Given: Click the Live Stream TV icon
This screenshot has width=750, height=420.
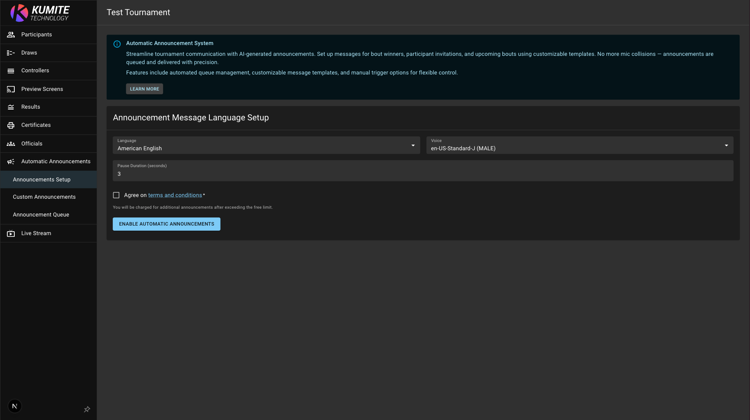Looking at the screenshot, I should 11,233.
